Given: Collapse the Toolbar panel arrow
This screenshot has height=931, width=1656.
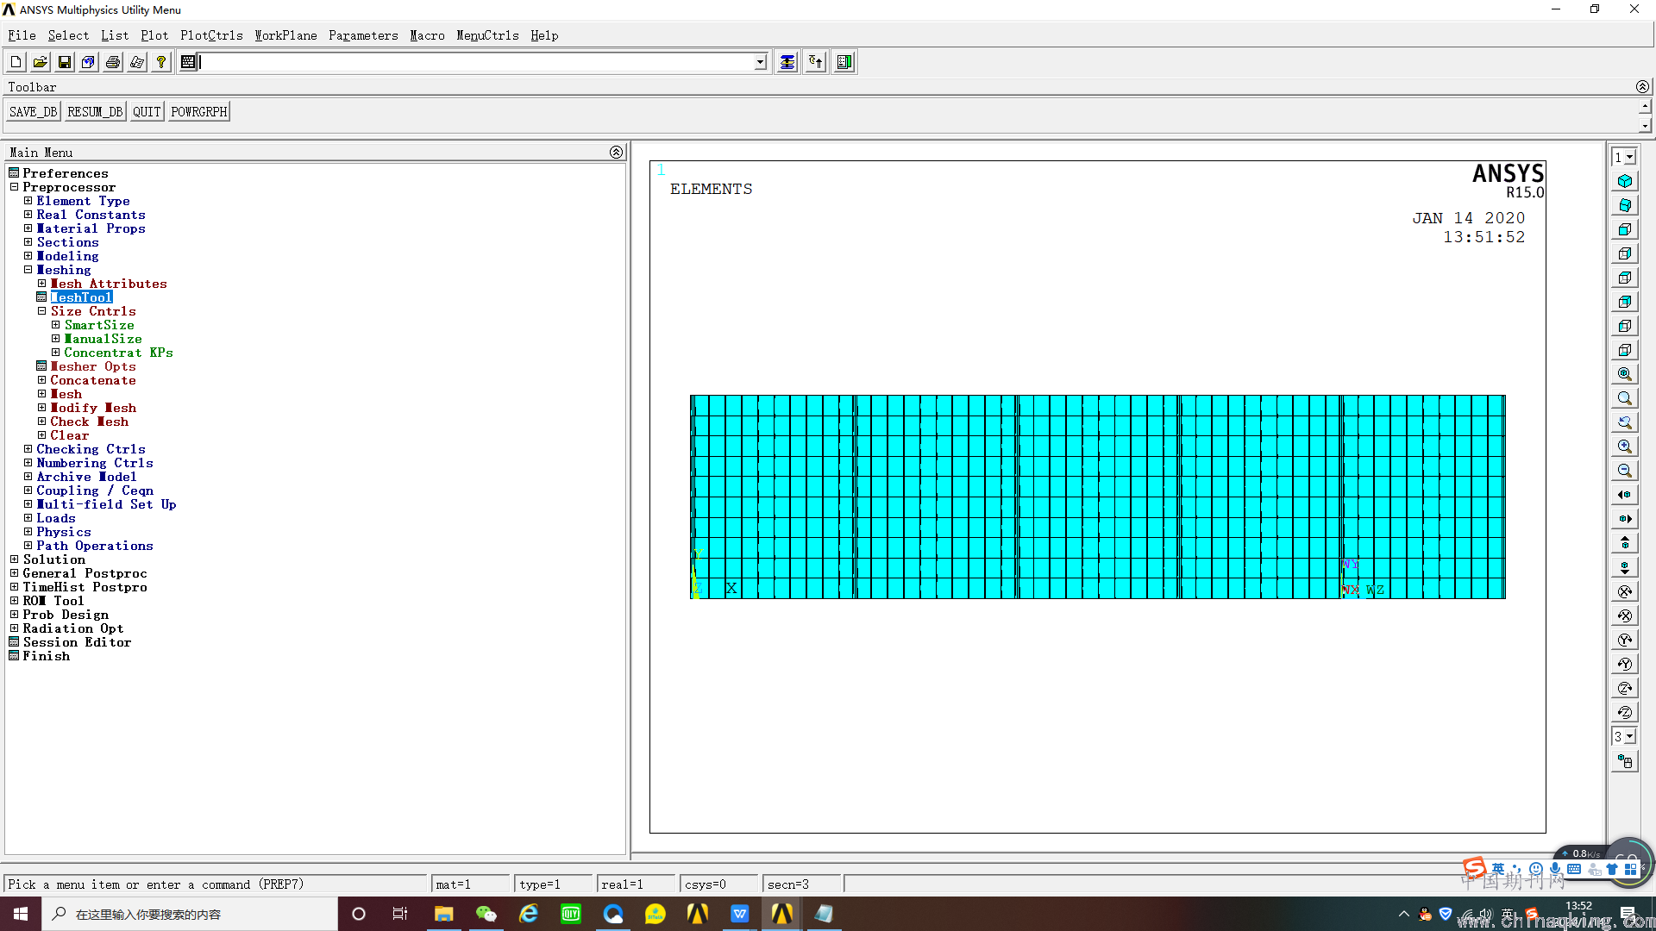Looking at the screenshot, I should pyautogui.click(x=1642, y=87).
